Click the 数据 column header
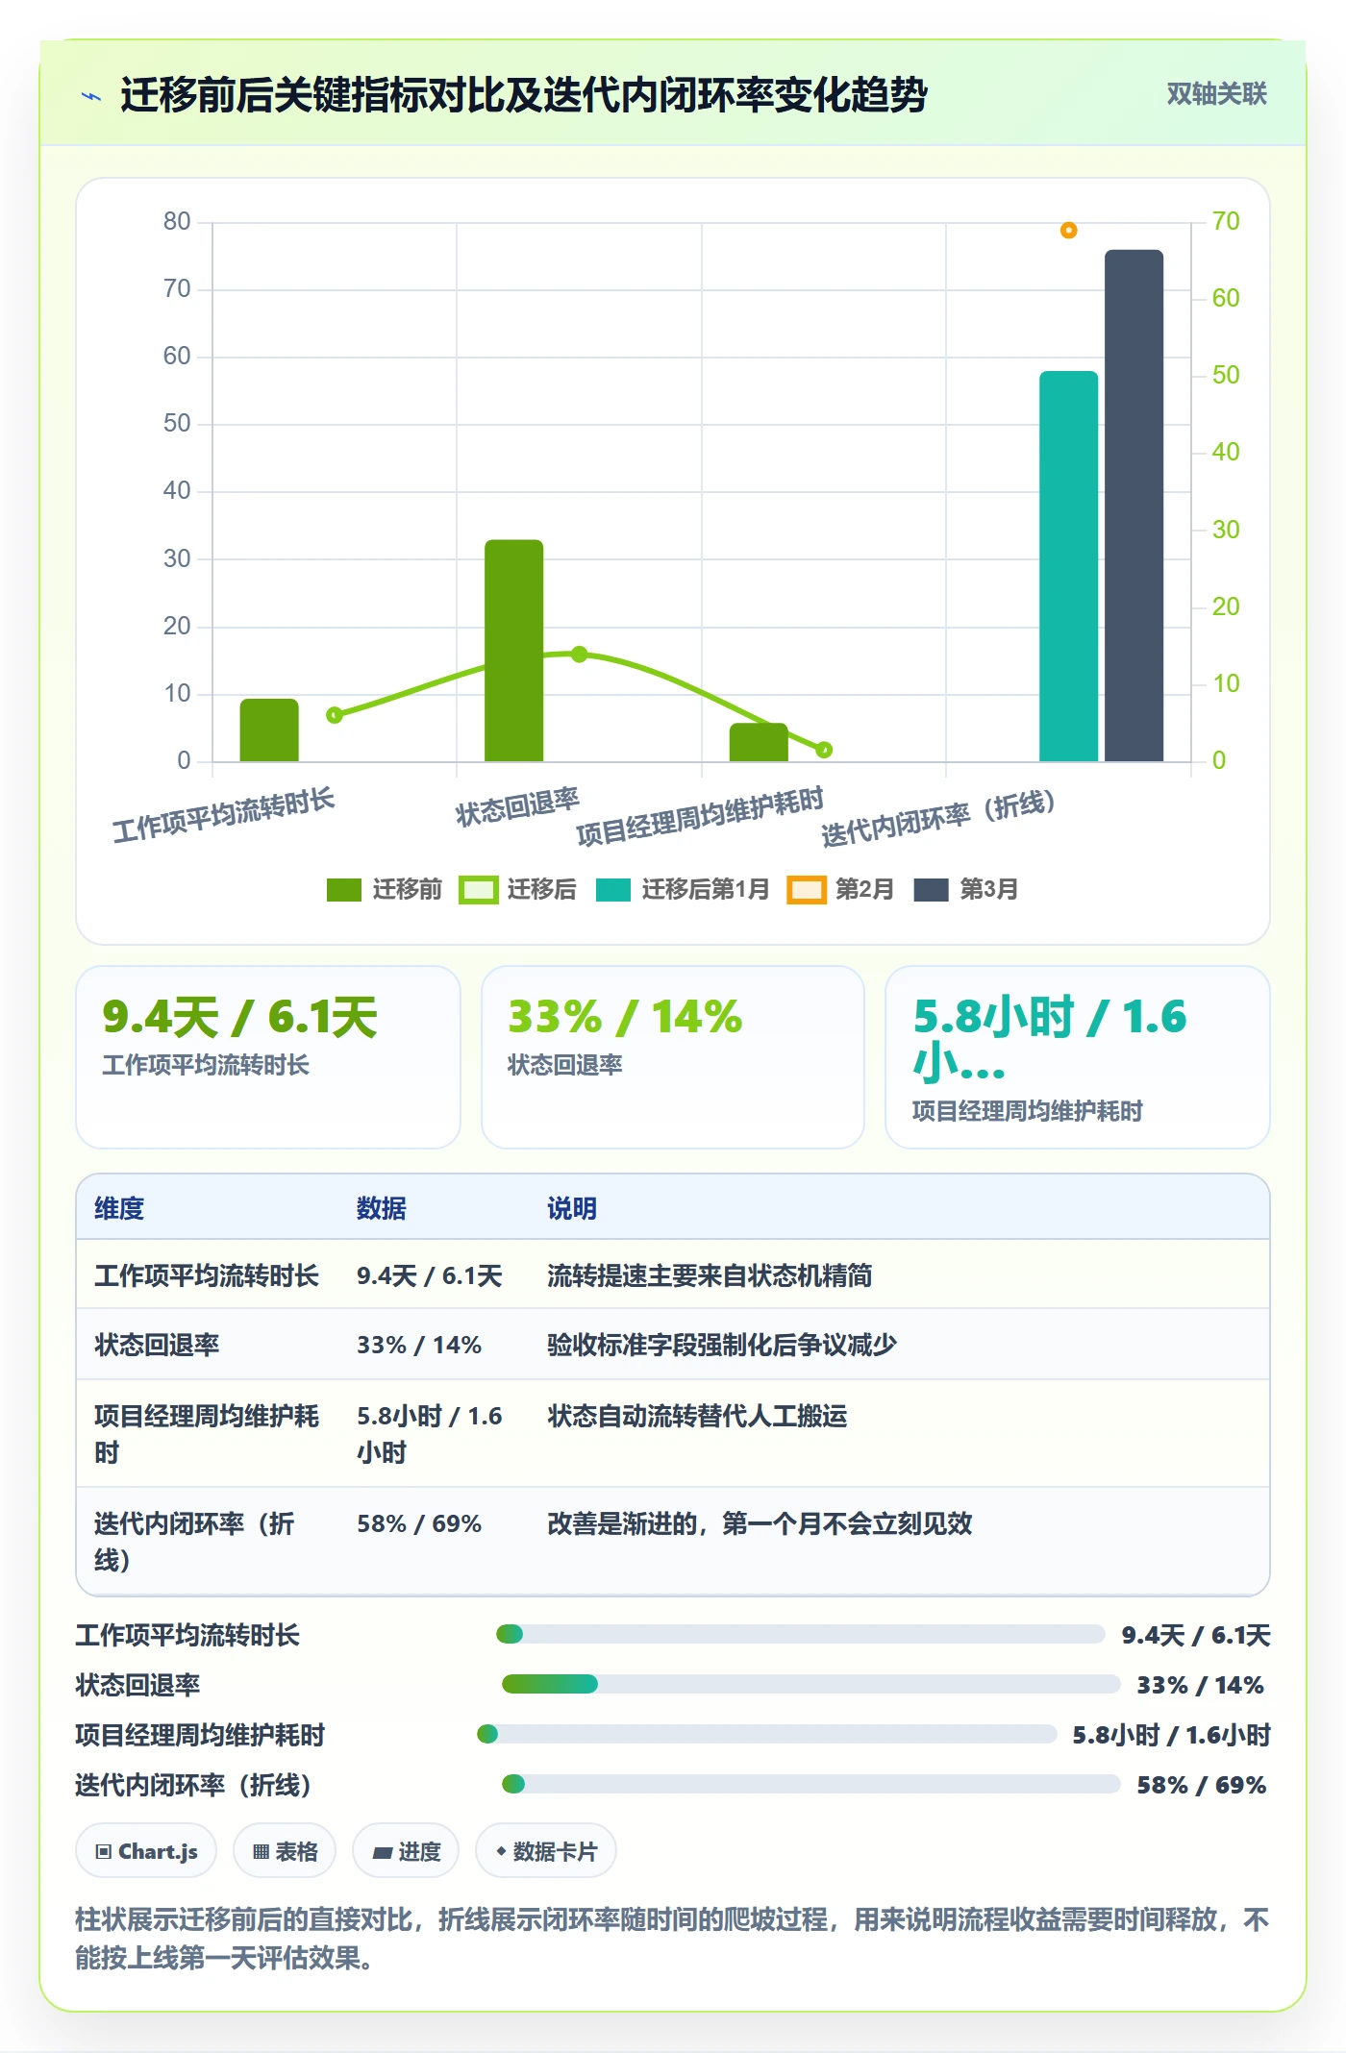This screenshot has width=1346, height=2053. pyautogui.click(x=382, y=1208)
